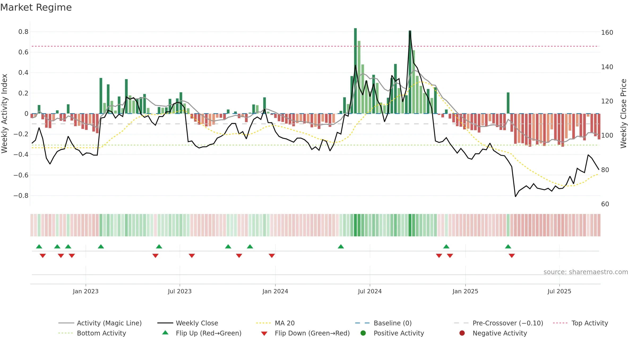Toggle the Baseline (0) legend entry

[383, 323]
